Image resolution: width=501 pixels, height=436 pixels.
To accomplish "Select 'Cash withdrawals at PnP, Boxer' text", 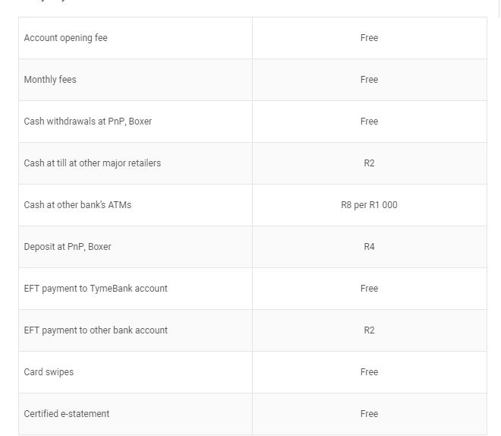I will (88, 122).
